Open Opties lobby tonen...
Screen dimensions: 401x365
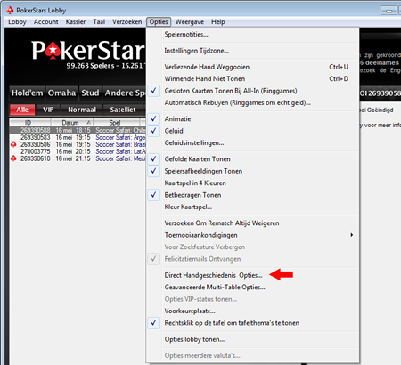point(252,339)
